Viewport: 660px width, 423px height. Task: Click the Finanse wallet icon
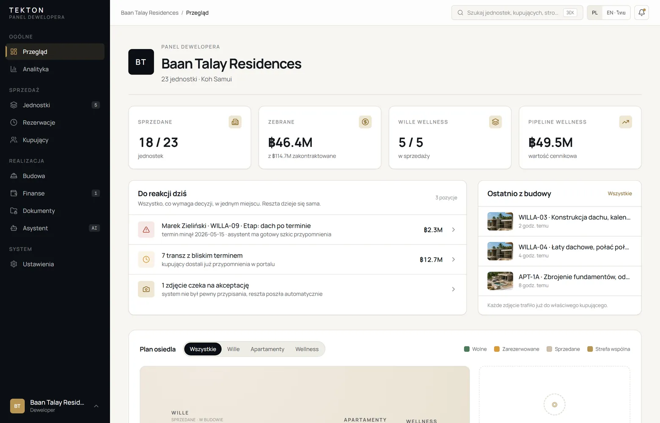[14, 193]
